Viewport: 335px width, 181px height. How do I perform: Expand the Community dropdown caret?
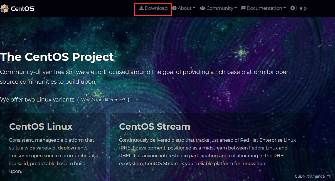click(236, 8)
